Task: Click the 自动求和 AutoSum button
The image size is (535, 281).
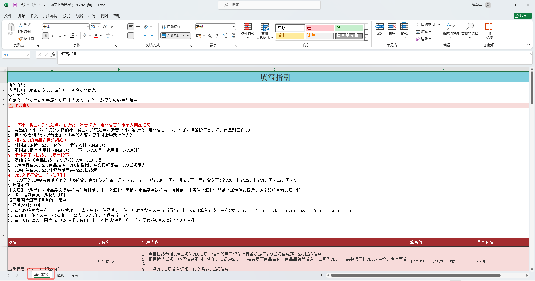Action: pos(425,25)
